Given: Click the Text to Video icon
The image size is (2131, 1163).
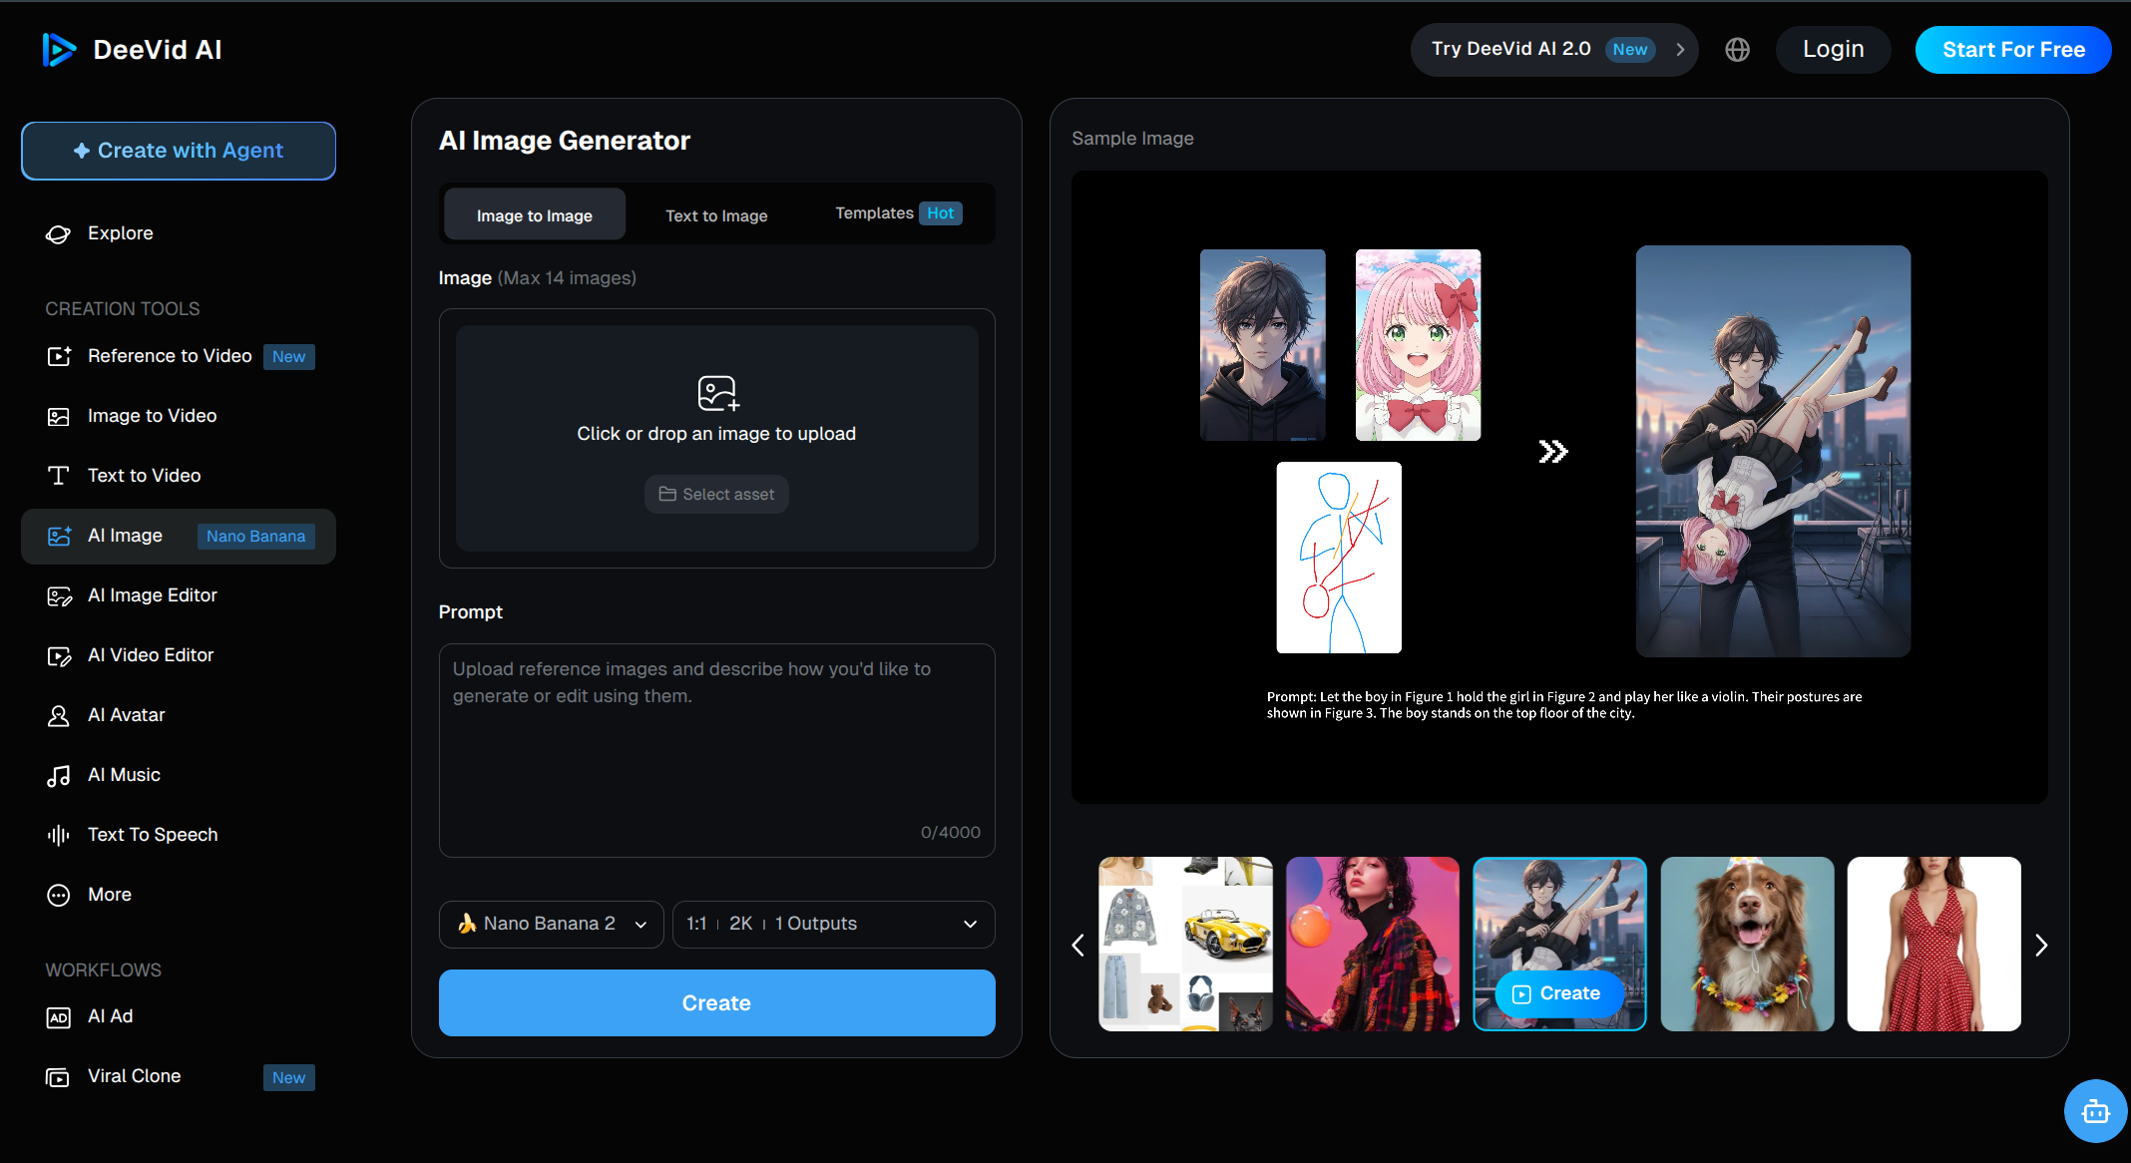Looking at the screenshot, I should coord(59,476).
